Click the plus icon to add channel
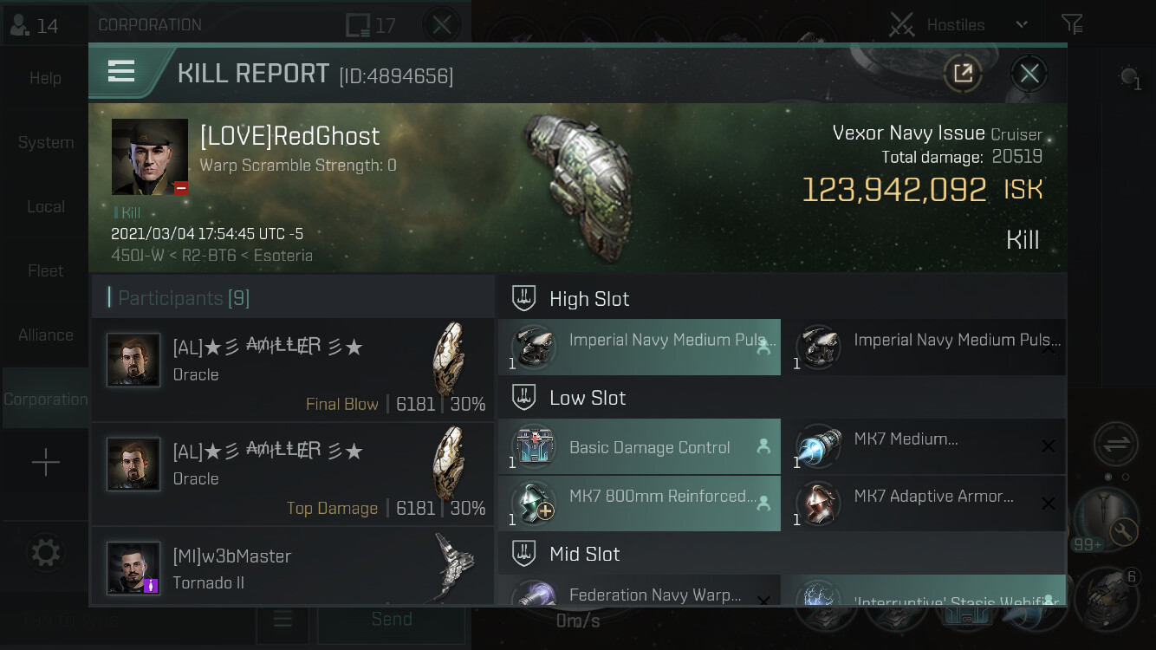The height and width of the screenshot is (650, 1156). coord(45,463)
